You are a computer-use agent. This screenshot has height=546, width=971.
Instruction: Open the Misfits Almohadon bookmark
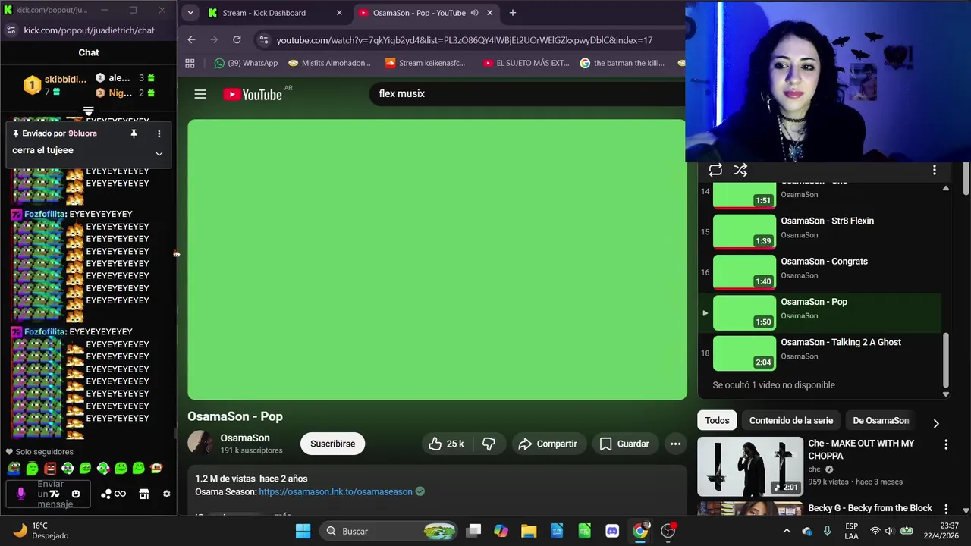click(329, 63)
